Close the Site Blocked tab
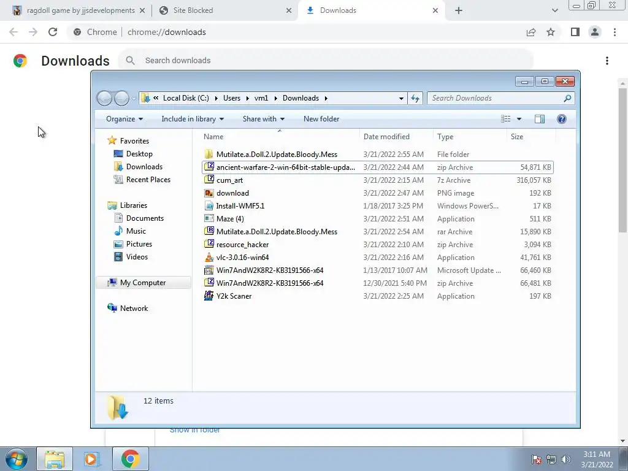 [289, 10]
